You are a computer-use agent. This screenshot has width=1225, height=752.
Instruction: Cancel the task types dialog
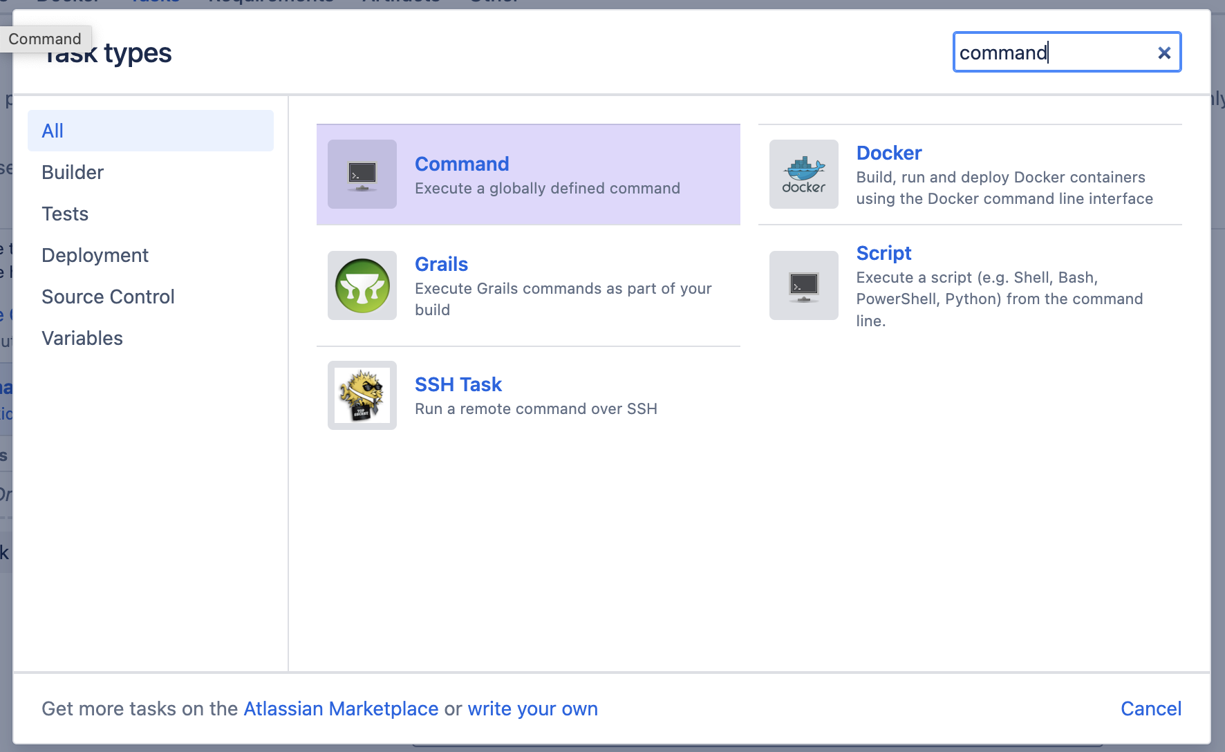click(x=1151, y=708)
